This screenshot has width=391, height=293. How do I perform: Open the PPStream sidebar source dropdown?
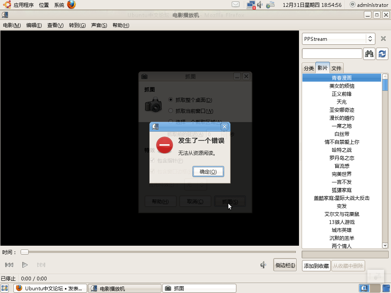338,39
